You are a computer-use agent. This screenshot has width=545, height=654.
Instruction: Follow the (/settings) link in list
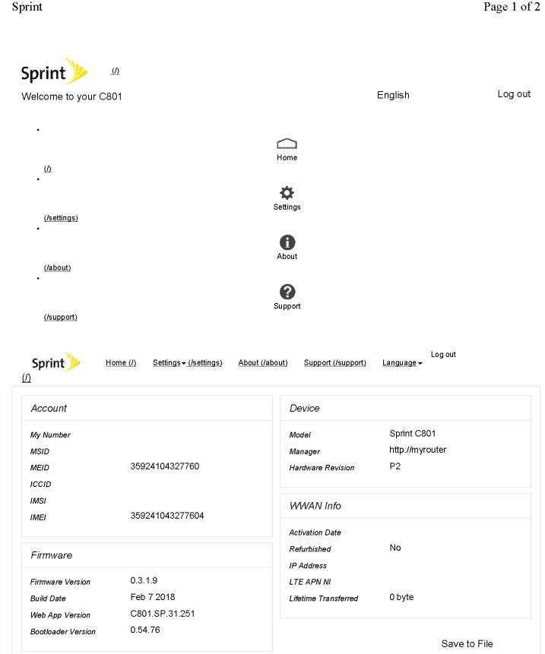(x=61, y=218)
